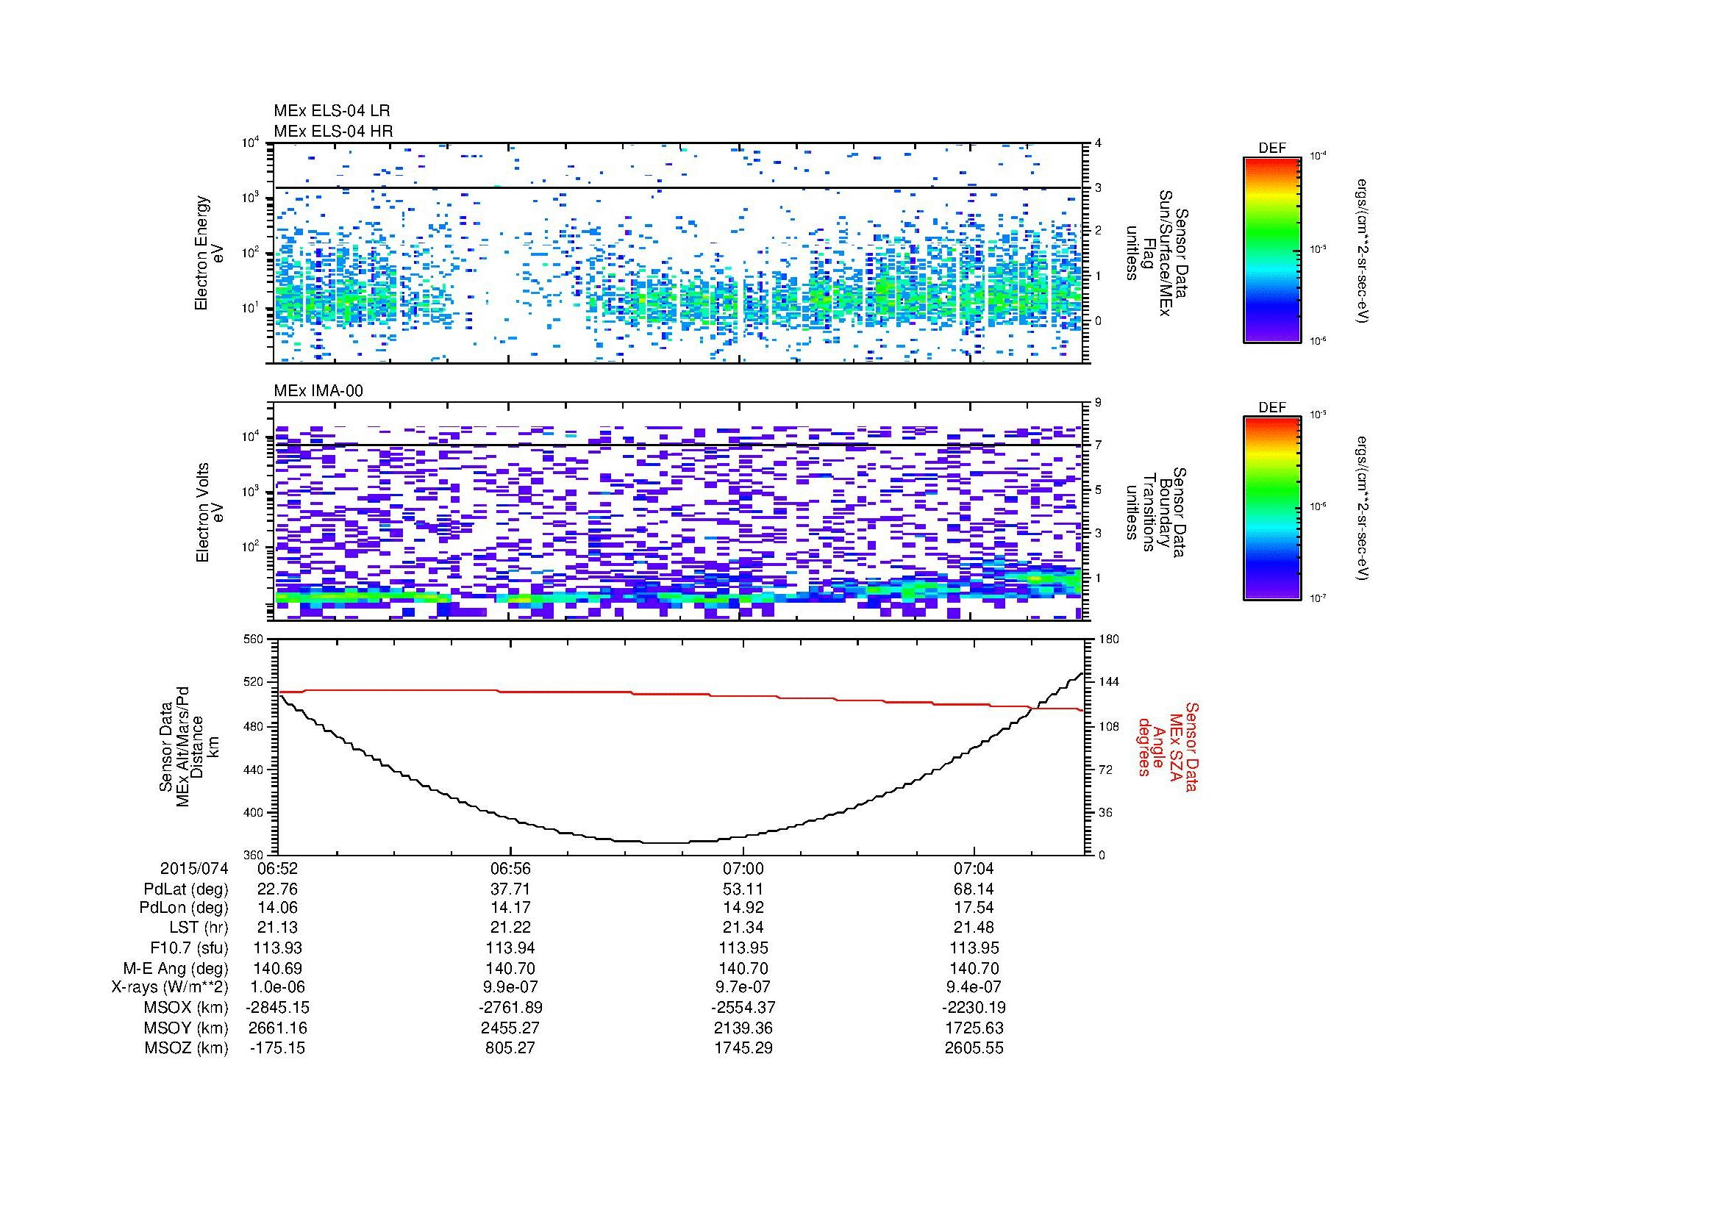Click the F10.7 value 113.93
Image resolution: width=1720 pixels, height=1215 pixels.
coord(278,947)
